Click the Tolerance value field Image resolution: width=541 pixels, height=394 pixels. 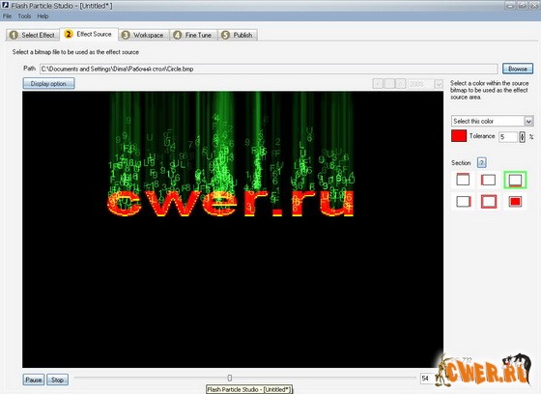pyautogui.click(x=508, y=136)
